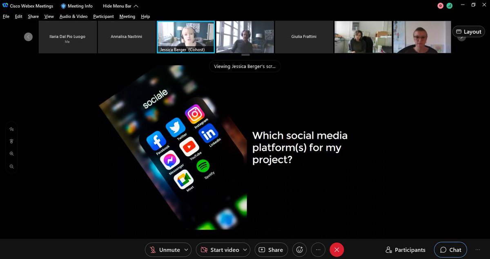
Task: Open more options ellipsis in control bar
Action: 318,250
